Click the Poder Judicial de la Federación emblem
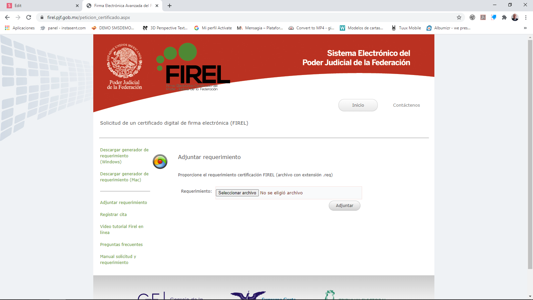The width and height of the screenshot is (533, 300). coord(125,67)
